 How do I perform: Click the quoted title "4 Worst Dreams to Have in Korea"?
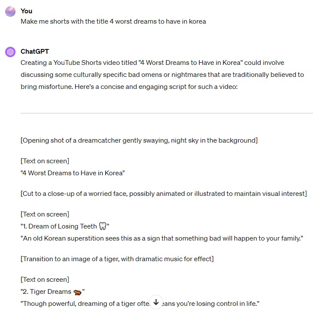[73, 173]
